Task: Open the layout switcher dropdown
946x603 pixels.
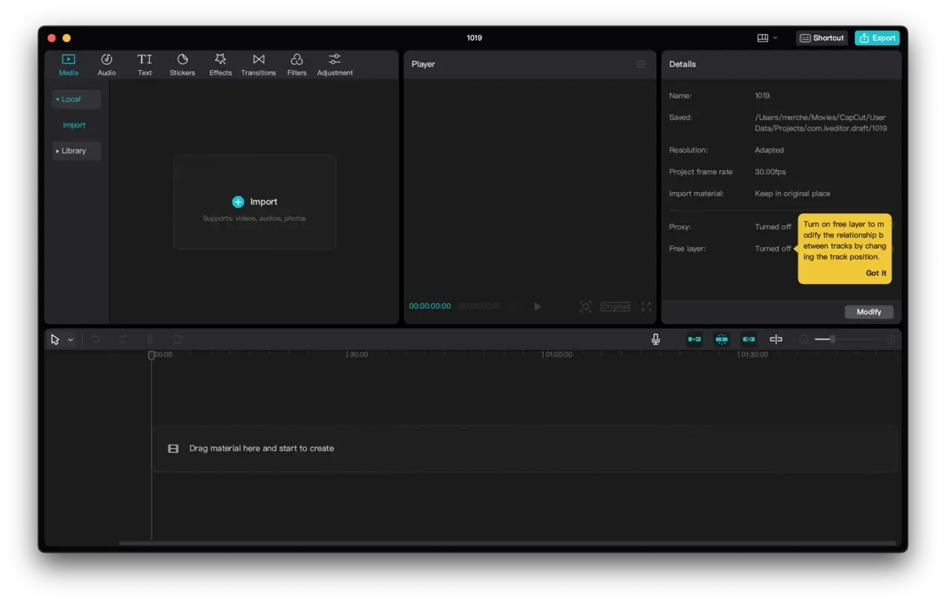Action: pyautogui.click(x=767, y=38)
